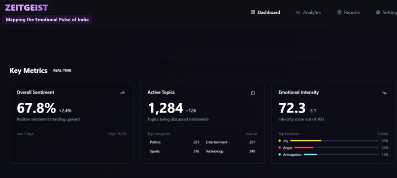Image resolution: width=397 pixels, height=178 pixels.
Task: Click the Overall Sentiment card title
Action: [35, 92]
